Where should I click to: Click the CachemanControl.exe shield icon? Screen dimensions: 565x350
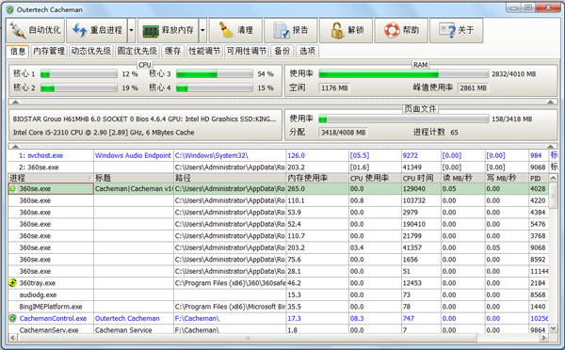coord(12,318)
